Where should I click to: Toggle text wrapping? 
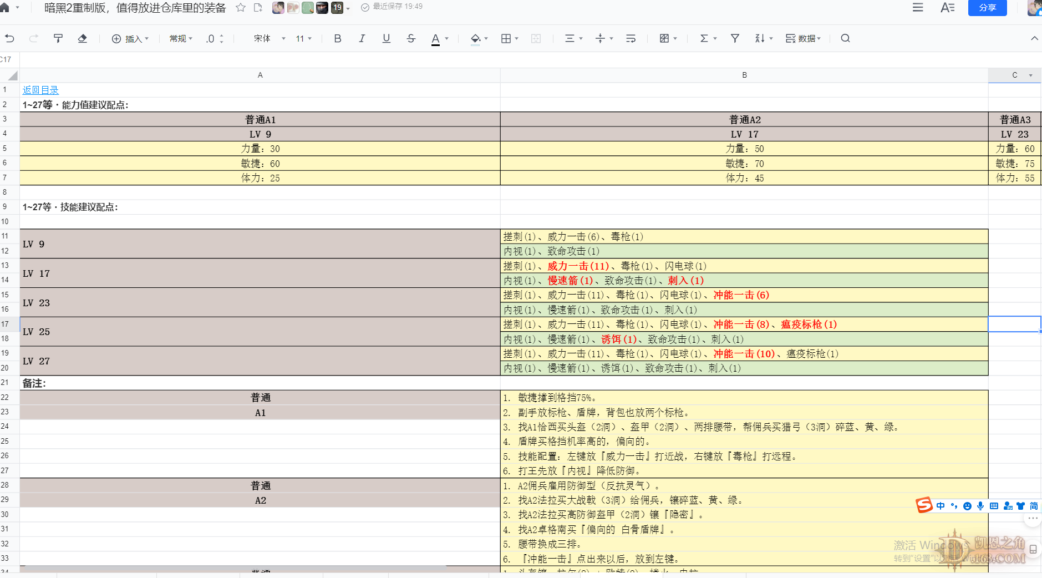click(631, 38)
